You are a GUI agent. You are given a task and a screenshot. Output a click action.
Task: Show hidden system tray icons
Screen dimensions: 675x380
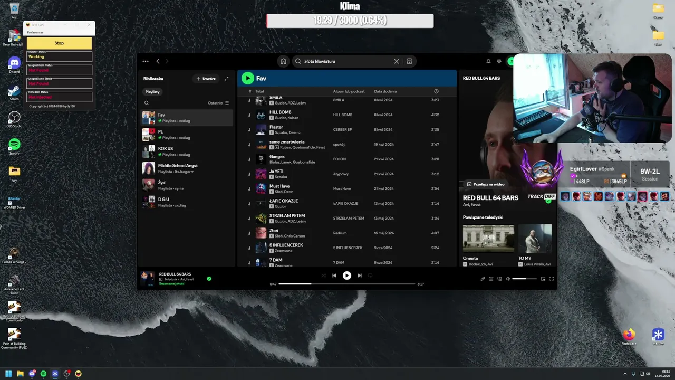pyautogui.click(x=625, y=374)
